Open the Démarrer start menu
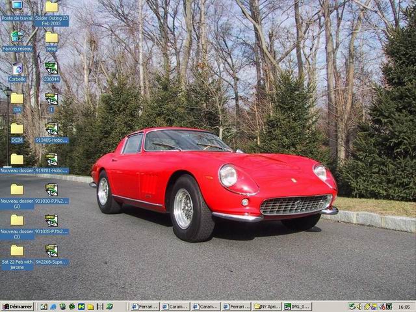Viewport: 416px width, 312px height. pyautogui.click(x=18, y=307)
